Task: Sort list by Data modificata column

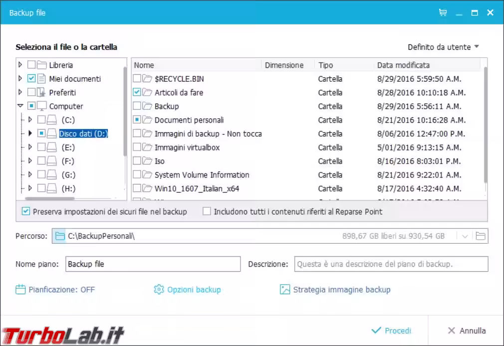Action: pyautogui.click(x=403, y=65)
